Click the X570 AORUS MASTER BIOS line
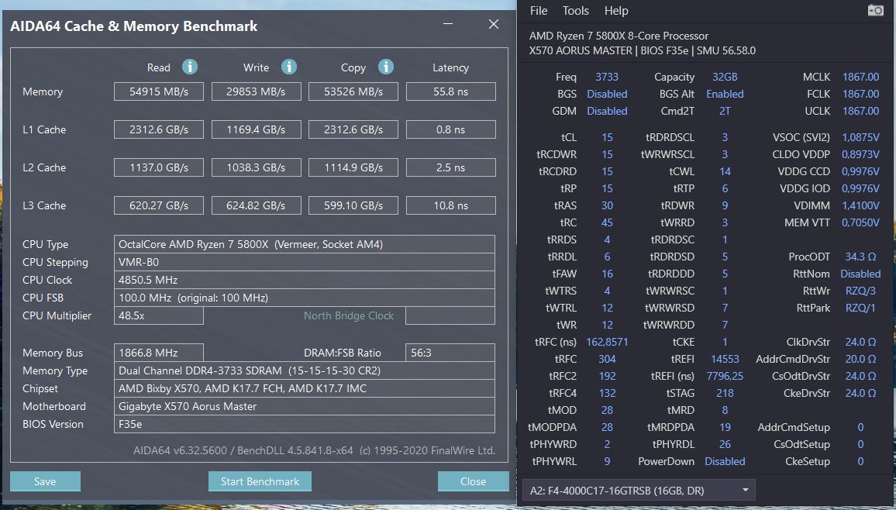Image resolution: width=896 pixels, height=510 pixels. [x=643, y=50]
